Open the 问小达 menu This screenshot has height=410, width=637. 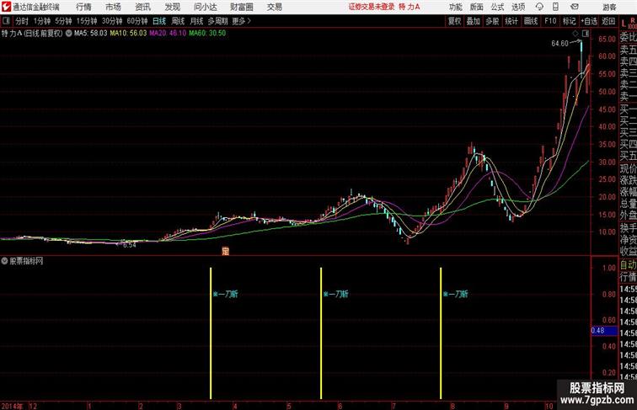(206, 7)
